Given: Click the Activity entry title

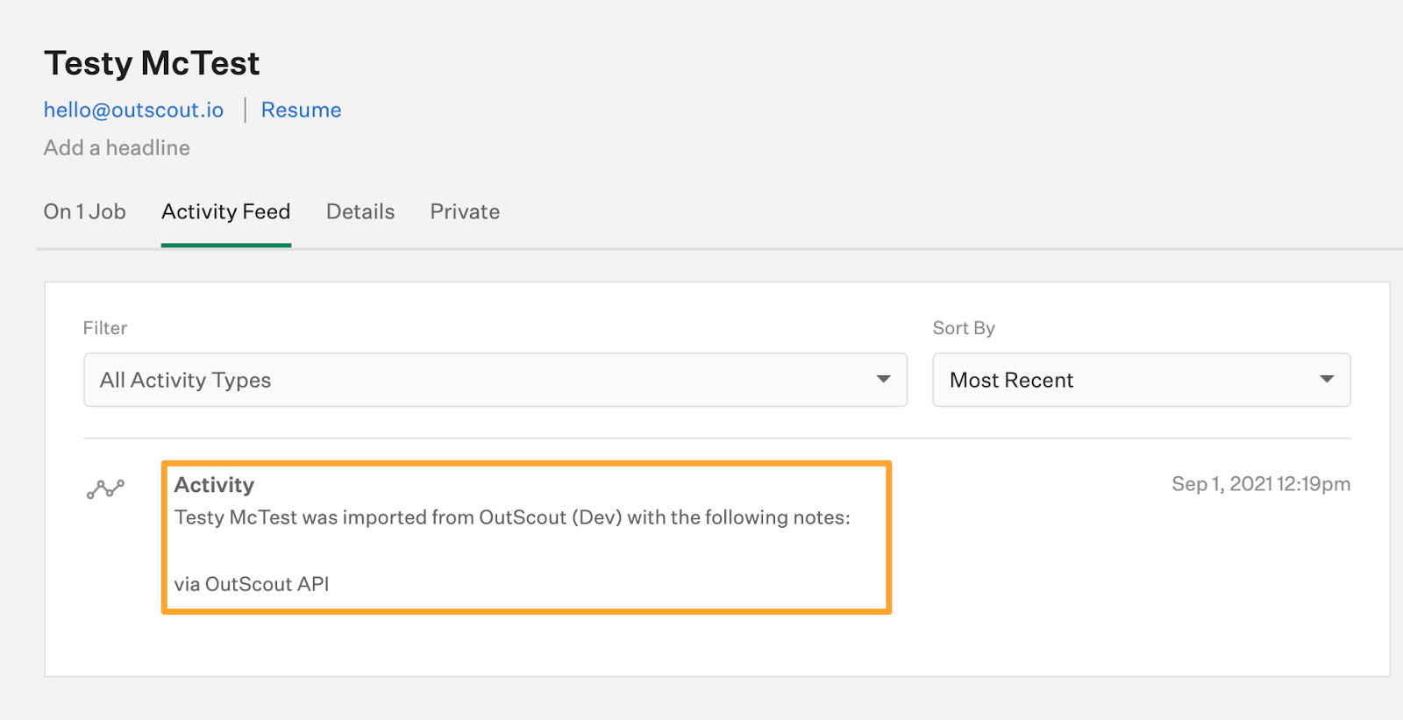Looking at the screenshot, I should click(214, 485).
